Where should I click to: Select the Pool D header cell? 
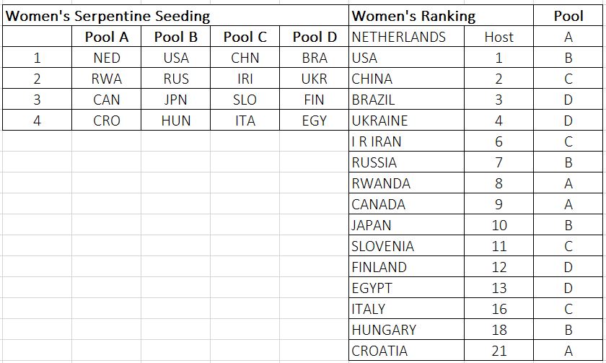click(315, 37)
